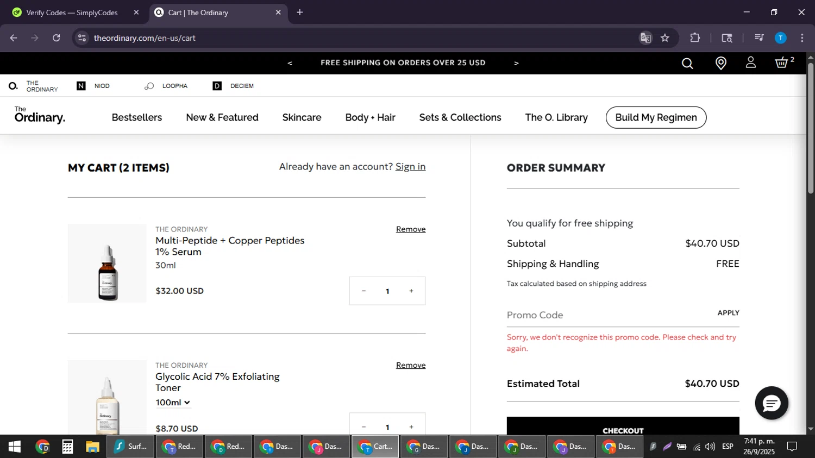Open the translate page icon
Viewport: 815px width, 458px height.
coord(645,38)
